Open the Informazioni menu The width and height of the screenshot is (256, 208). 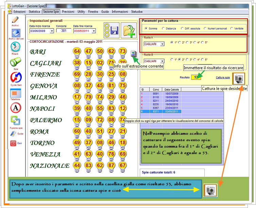pyautogui.click(x=120, y=12)
